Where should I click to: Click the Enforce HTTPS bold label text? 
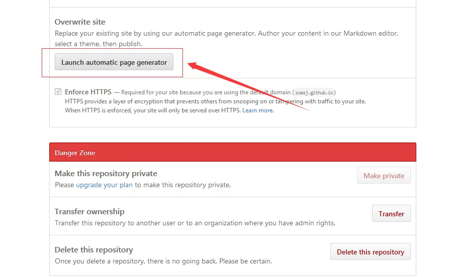88,92
